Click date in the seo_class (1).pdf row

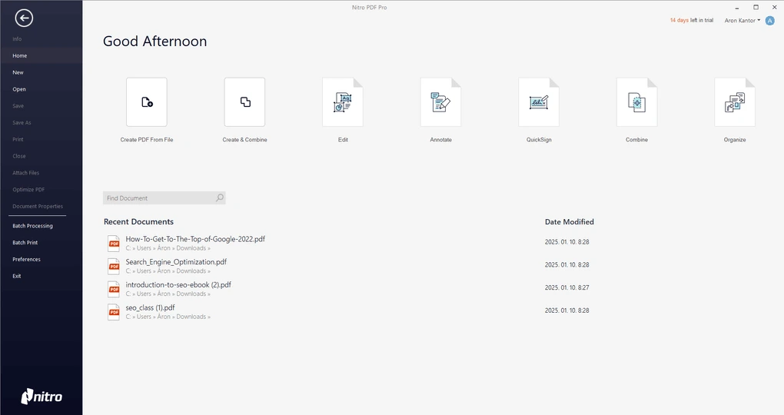click(x=567, y=310)
